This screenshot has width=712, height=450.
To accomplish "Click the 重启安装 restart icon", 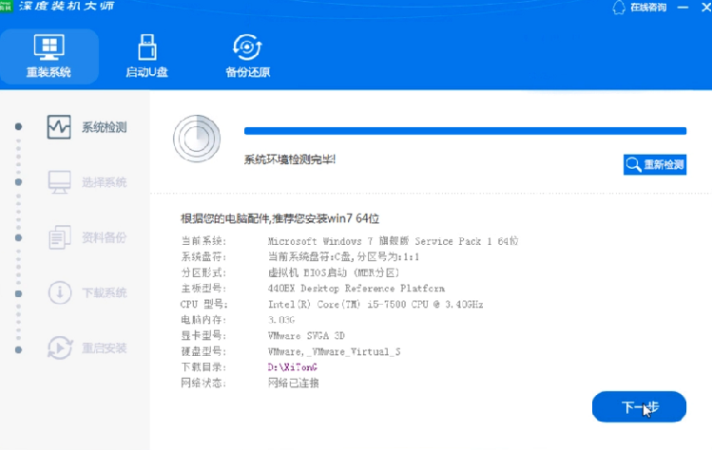I will click(x=59, y=347).
